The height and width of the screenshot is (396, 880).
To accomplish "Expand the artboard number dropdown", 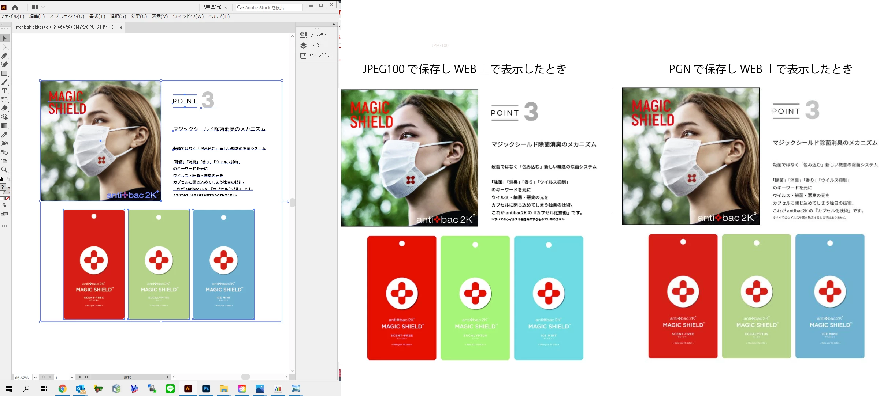I will pyautogui.click(x=72, y=377).
